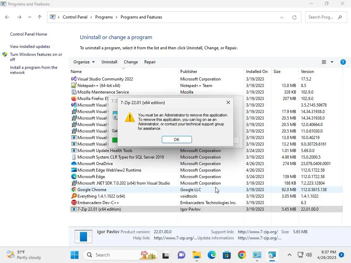Click the Google Chrome list icon
Screen dimensions: 351x263
(x=74, y=189)
